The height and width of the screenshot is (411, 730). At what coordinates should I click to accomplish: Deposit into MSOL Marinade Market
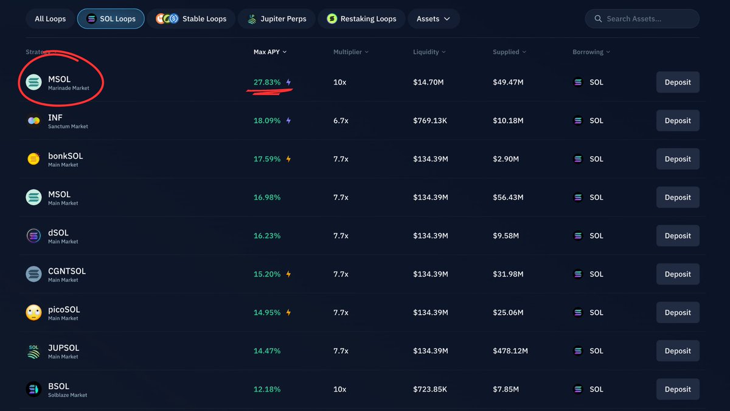678,82
